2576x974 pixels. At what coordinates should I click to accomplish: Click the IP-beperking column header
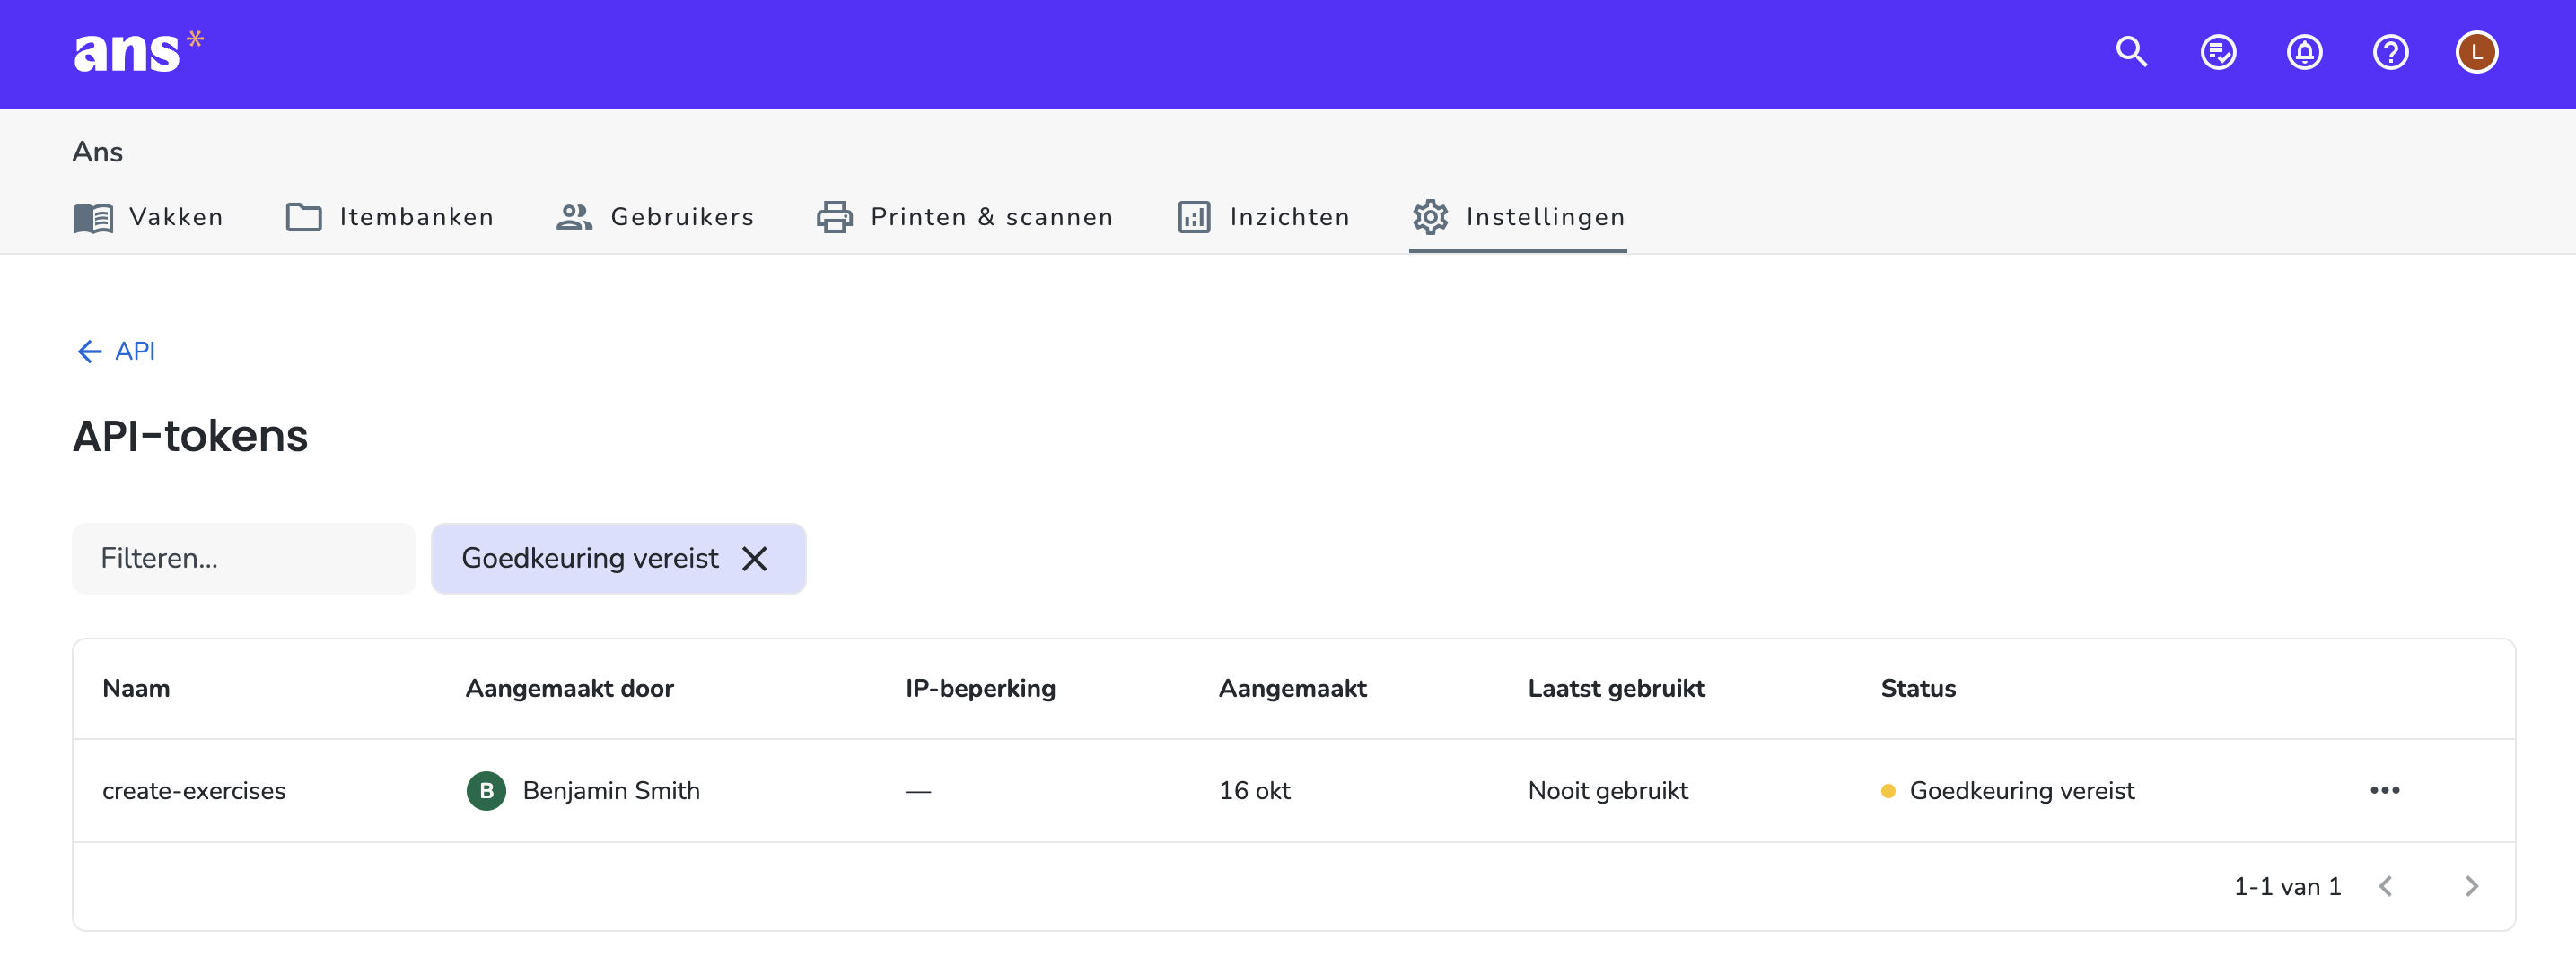(x=980, y=688)
